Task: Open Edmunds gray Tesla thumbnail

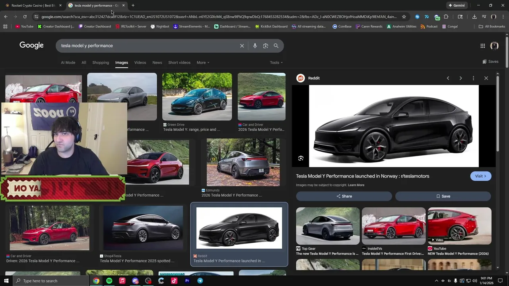Action: [243, 162]
